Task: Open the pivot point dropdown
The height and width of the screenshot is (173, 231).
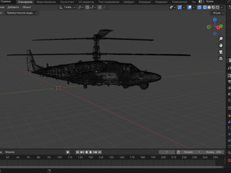Action: click(x=80, y=7)
